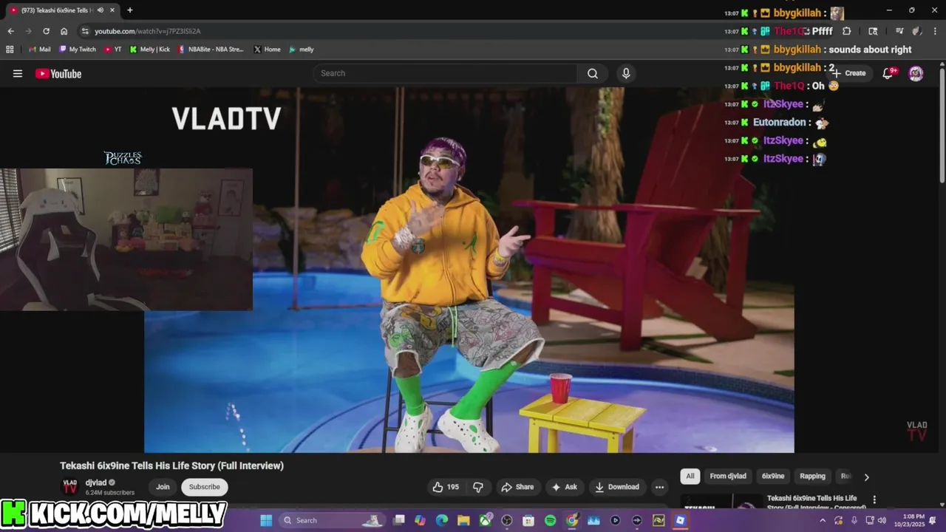Open the YouTube guide hamburger menu
Viewport: 946px width, 532px height.
pyautogui.click(x=18, y=73)
